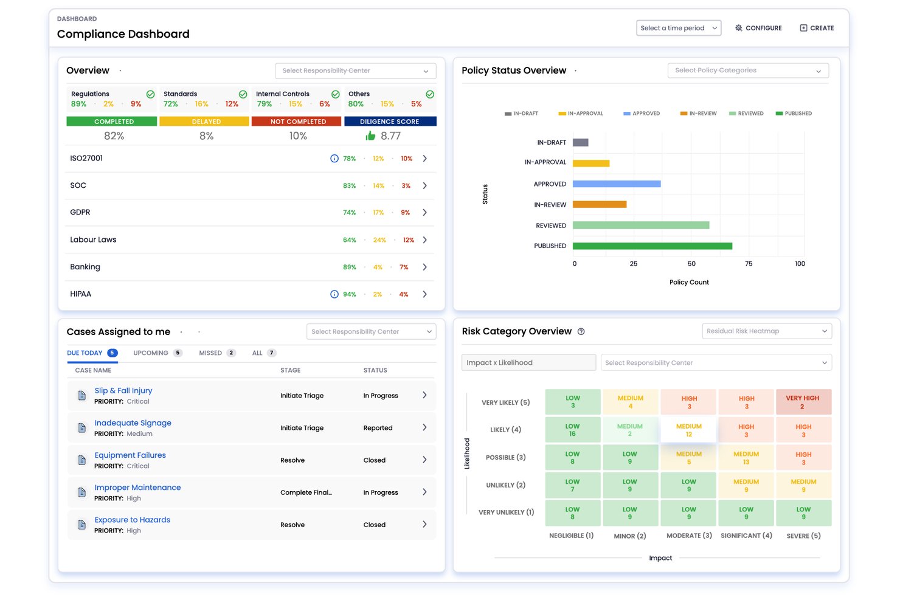The image size is (900, 600).
Task: Click the PUBLISHED bar in the chart
Action: [652, 246]
